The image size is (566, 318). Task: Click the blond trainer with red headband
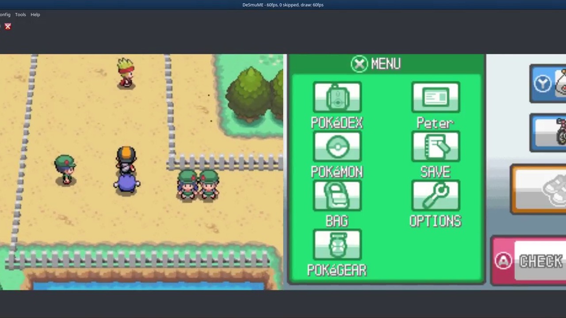126,73
